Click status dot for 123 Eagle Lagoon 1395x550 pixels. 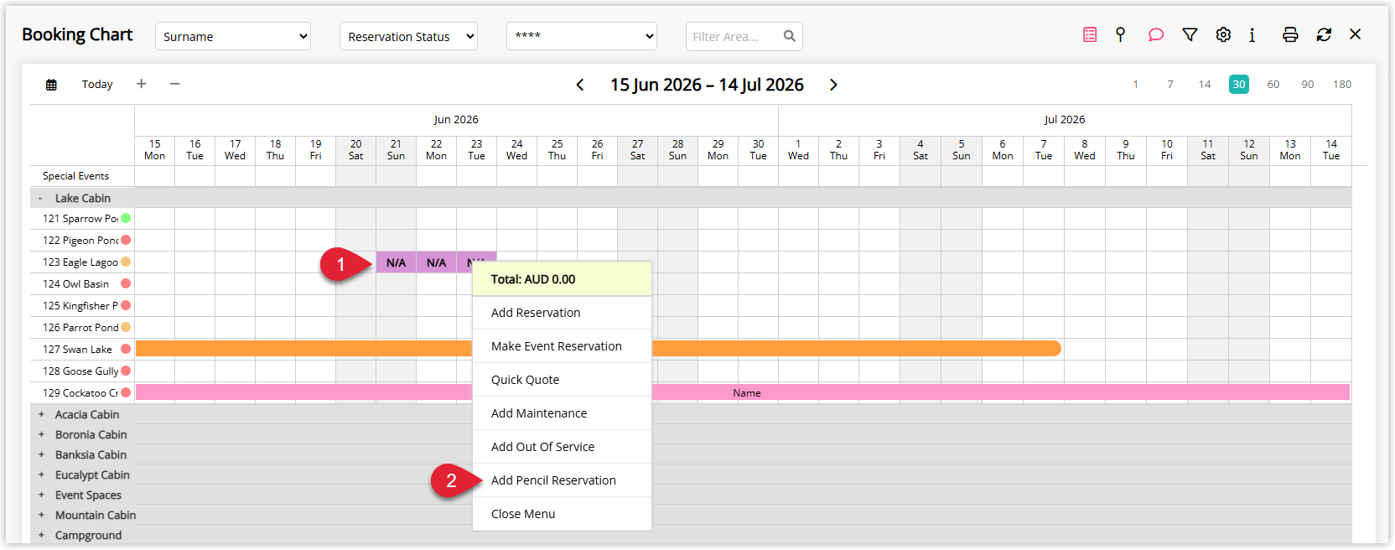pyautogui.click(x=126, y=262)
